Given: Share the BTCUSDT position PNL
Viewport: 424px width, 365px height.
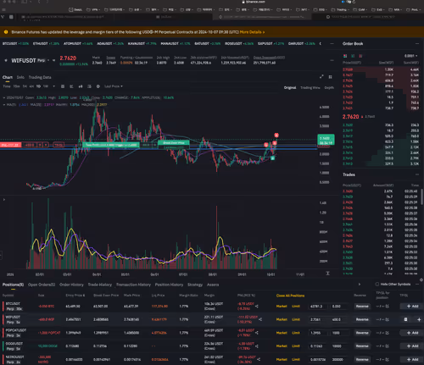Looking at the screenshot, I should [257, 307].
